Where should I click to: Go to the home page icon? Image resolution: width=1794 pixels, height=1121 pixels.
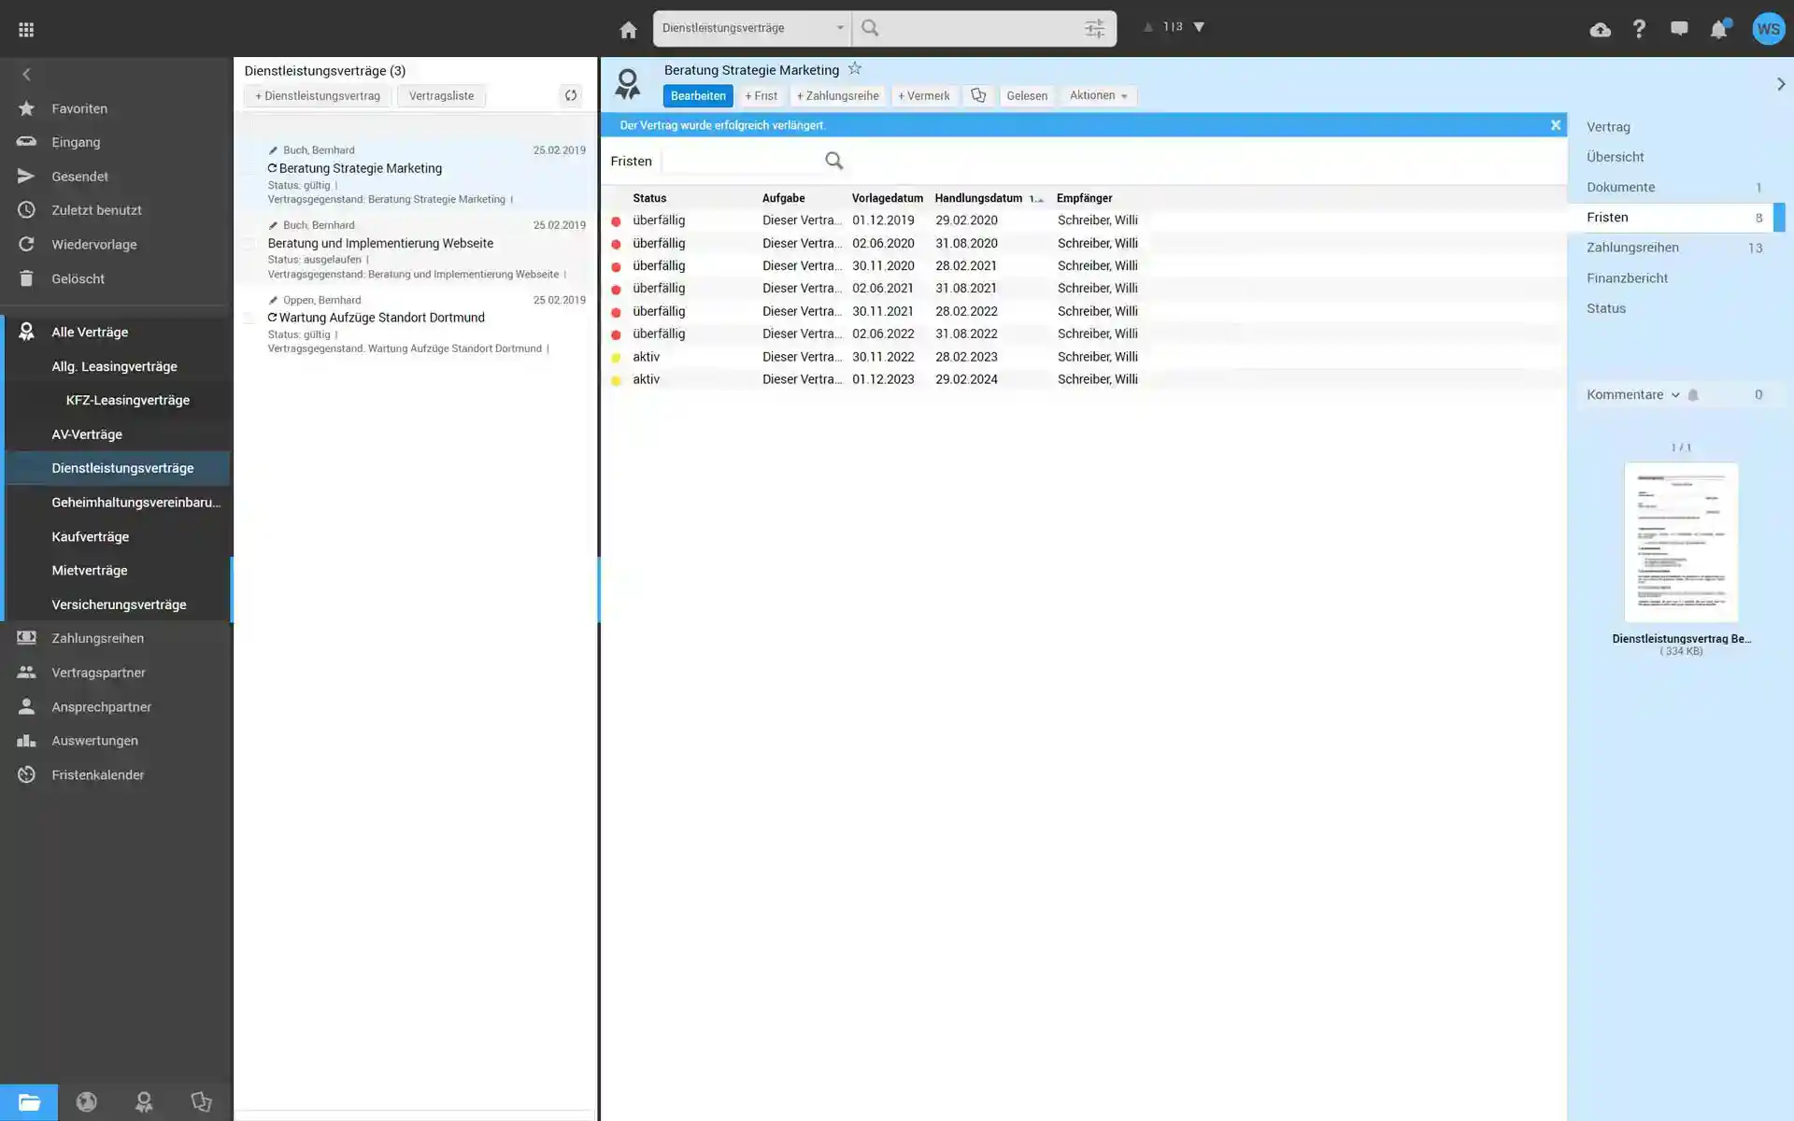(x=628, y=30)
